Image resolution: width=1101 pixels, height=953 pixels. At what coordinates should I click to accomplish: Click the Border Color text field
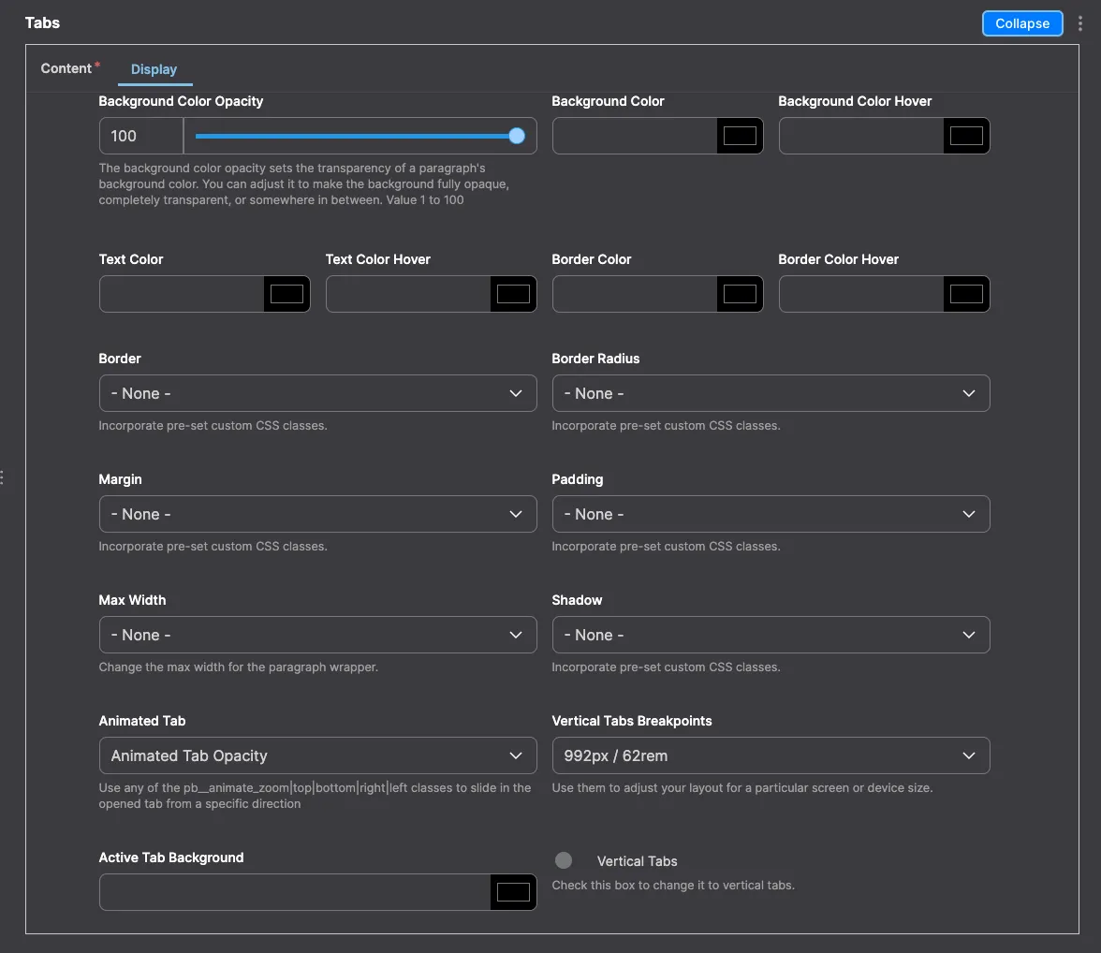[635, 294]
